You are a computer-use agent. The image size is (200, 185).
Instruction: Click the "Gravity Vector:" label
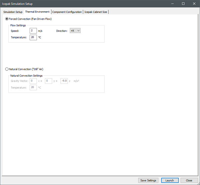(x=20, y=81)
